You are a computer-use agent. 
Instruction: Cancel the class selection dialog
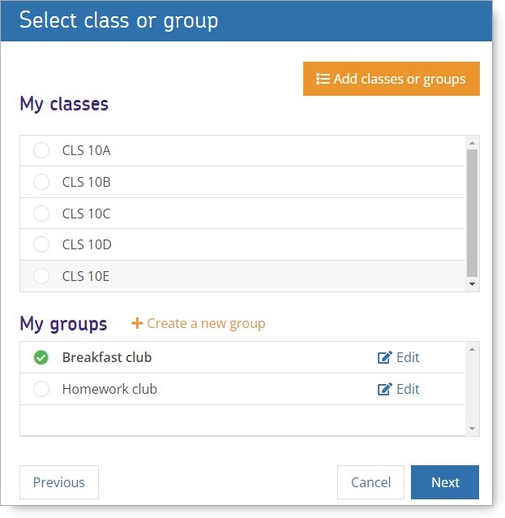[370, 482]
